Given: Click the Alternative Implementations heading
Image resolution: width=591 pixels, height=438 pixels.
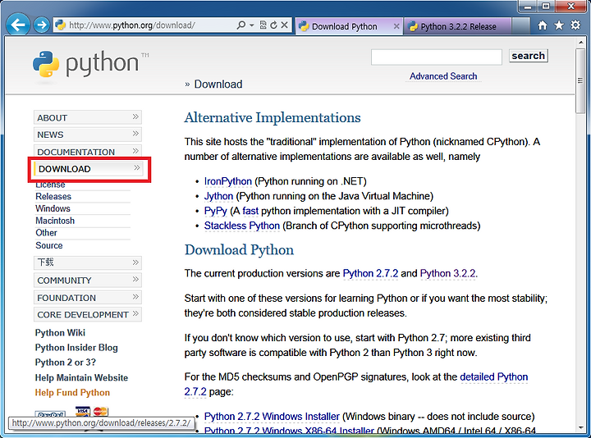Looking at the screenshot, I should click(x=273, y=117).
